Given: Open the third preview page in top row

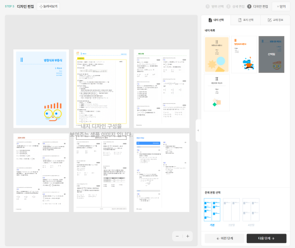Looking at the screenshot, I should pos(161,89).
